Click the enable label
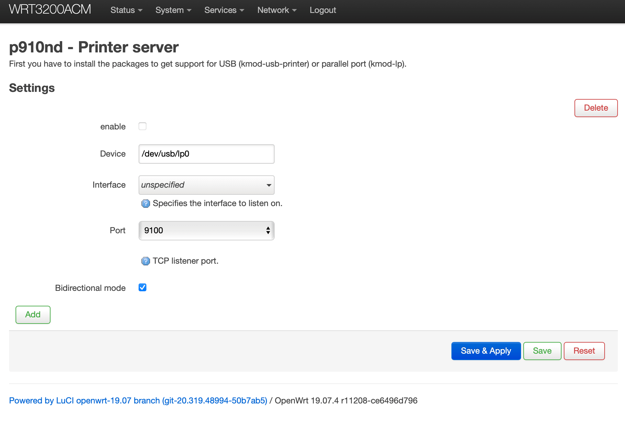Image resolution: width=625 pixels, height=440 pixels. 113,127
